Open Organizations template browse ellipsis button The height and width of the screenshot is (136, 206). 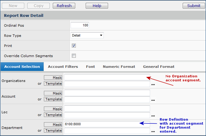coord(153,84)
